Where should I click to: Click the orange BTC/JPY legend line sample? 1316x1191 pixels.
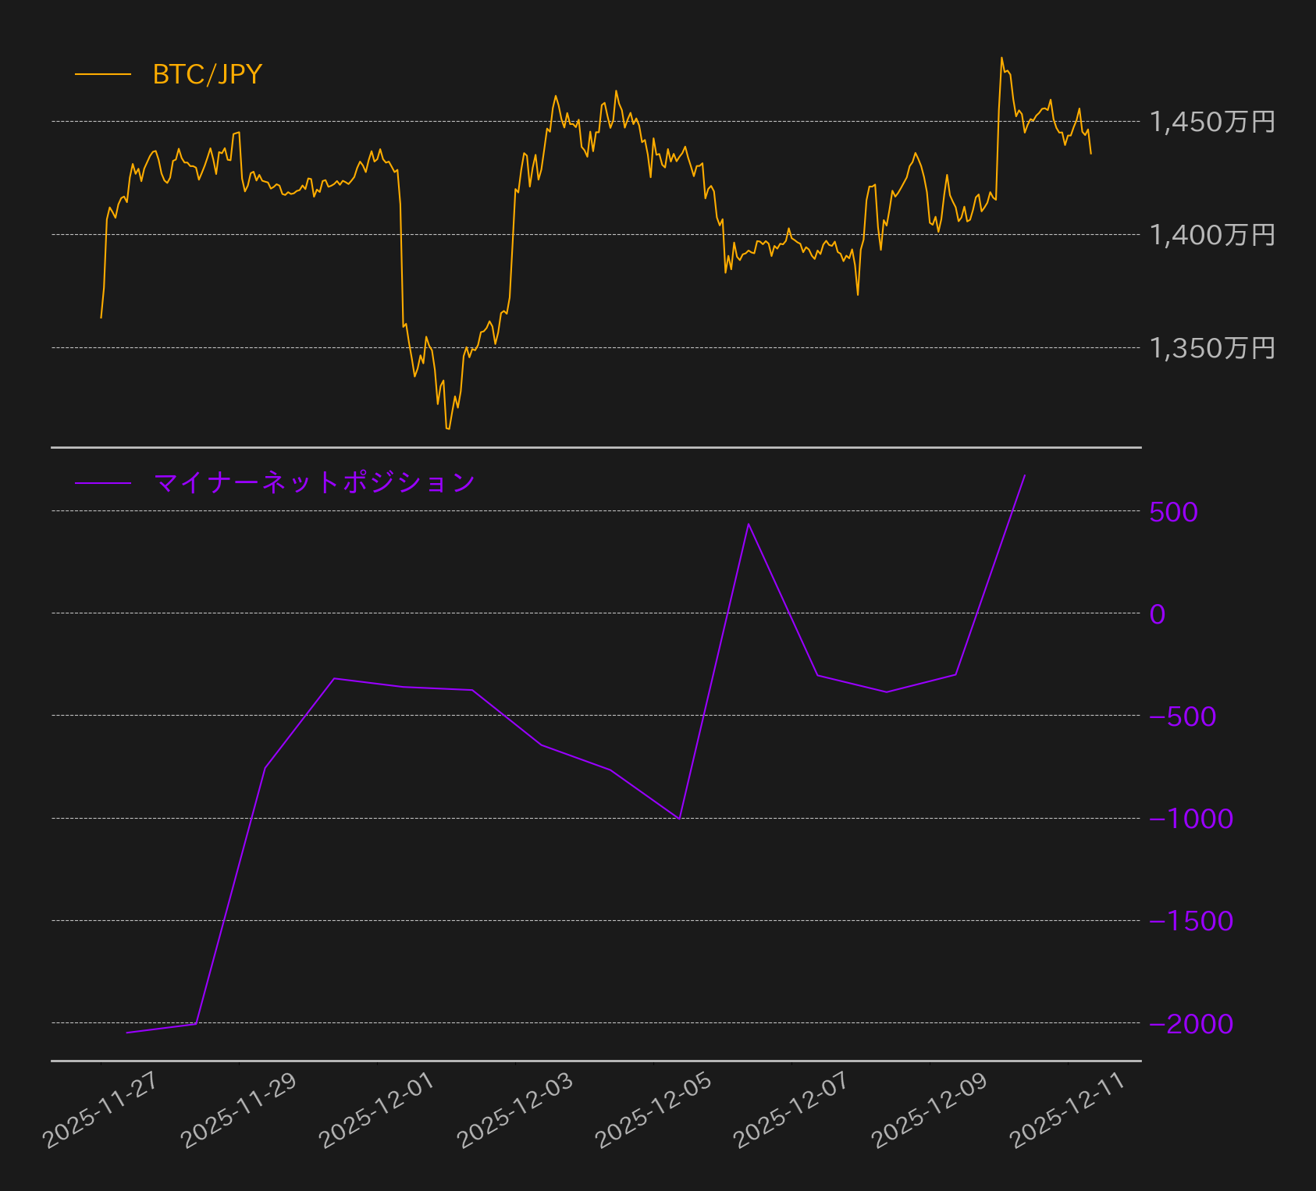pyautogui.click(x=103, y=74)
